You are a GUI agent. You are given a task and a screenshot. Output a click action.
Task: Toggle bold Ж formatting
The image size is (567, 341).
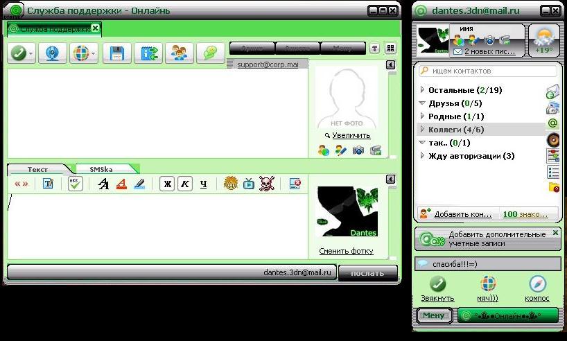(167, 184)
